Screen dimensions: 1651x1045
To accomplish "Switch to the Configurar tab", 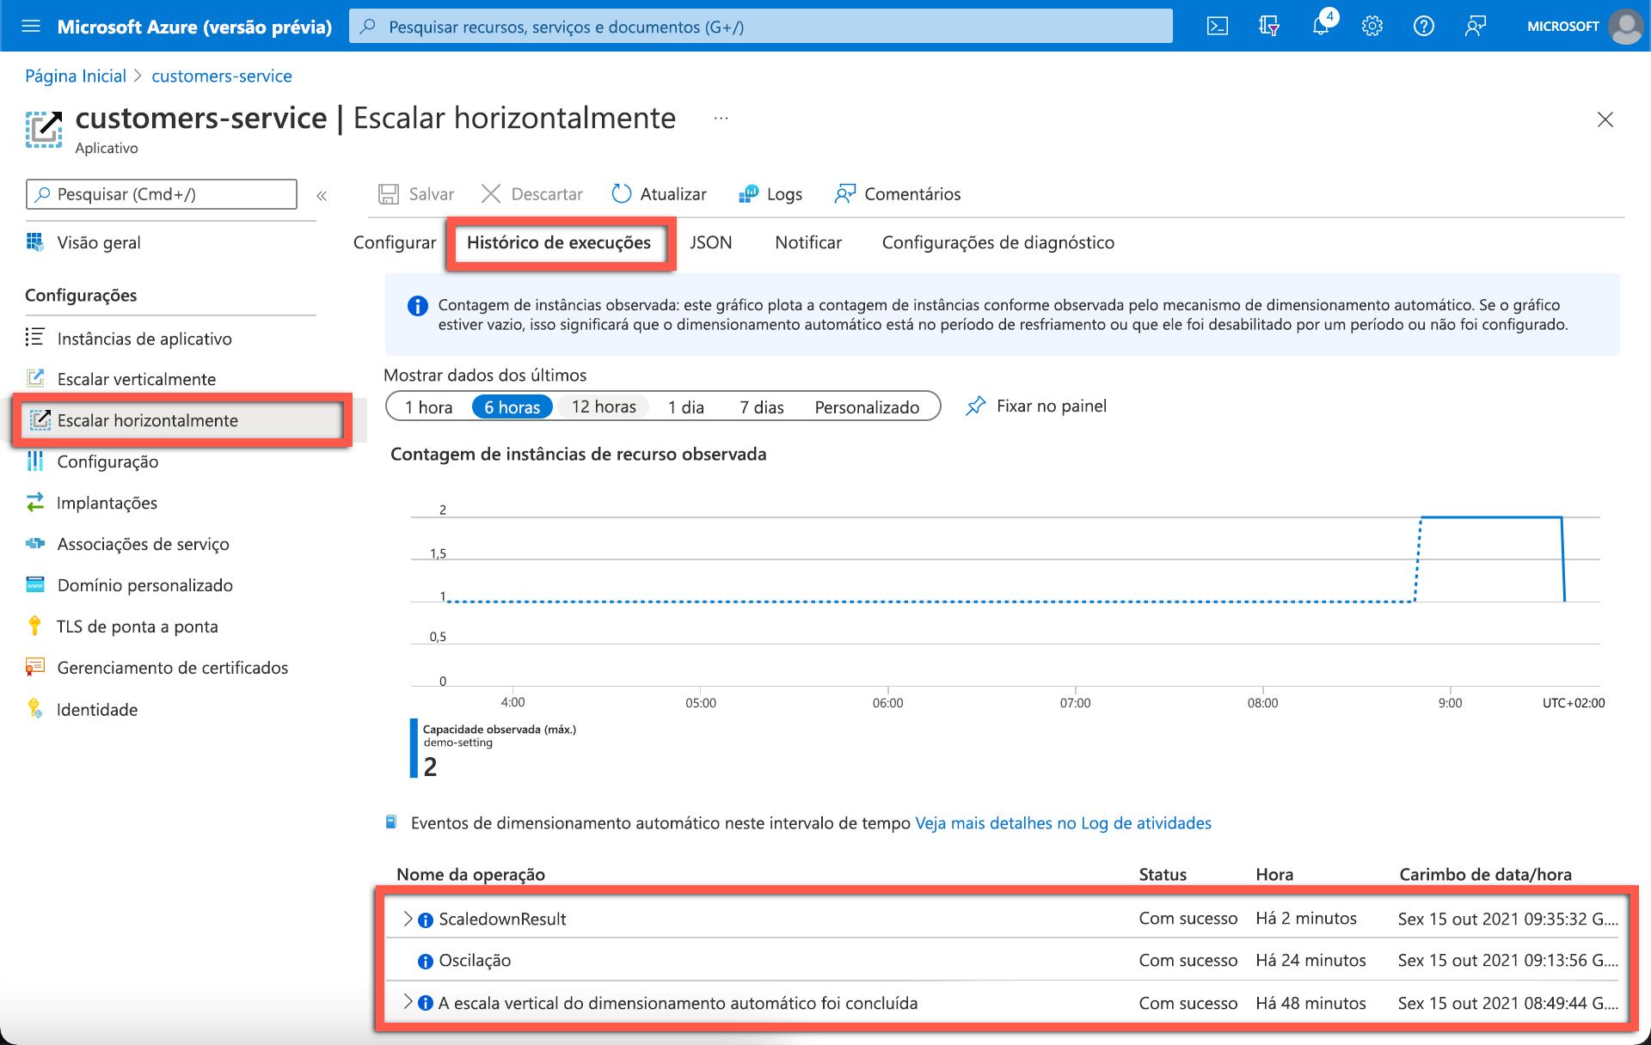I will point(395,243).
